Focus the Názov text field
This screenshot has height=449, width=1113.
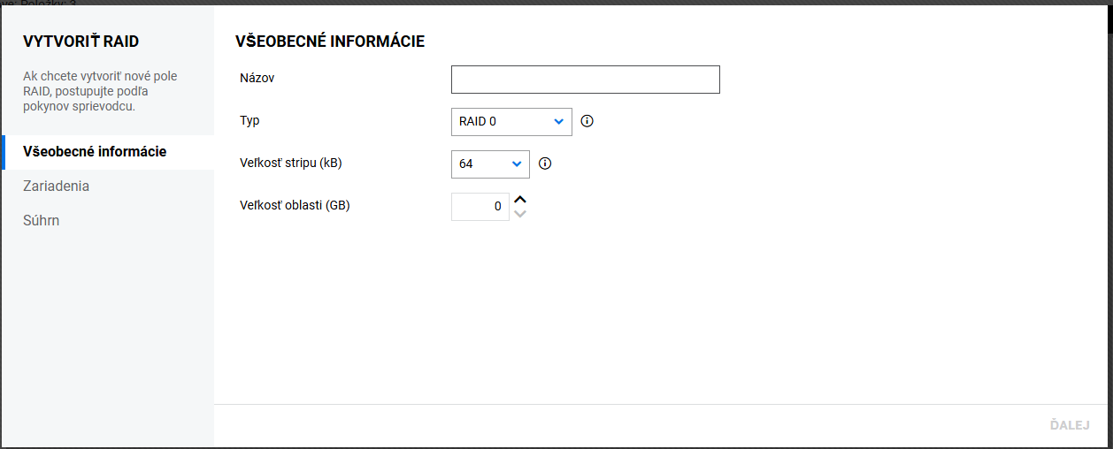tap(585, 80)
